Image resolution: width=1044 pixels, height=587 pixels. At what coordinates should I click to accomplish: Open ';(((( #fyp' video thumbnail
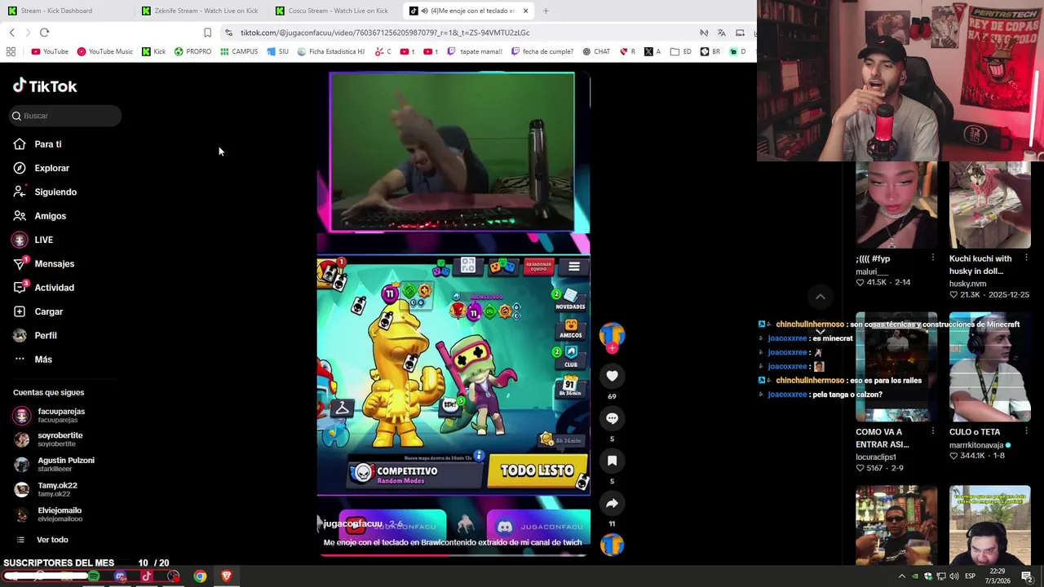pyautogui.click(x=896, y=205)
